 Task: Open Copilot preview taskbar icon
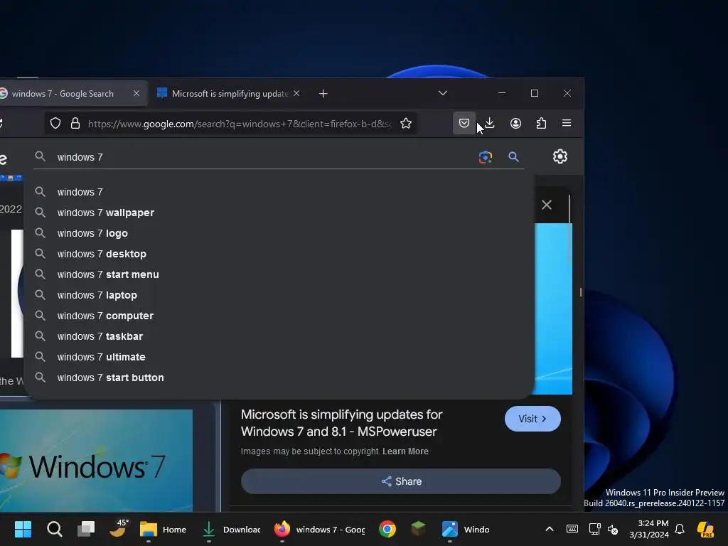click(705, 529)
